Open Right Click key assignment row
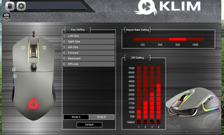 89,42
